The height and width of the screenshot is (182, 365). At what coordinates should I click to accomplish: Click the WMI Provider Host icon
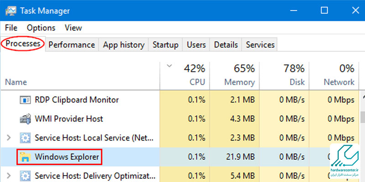click(x=25, y=119)
